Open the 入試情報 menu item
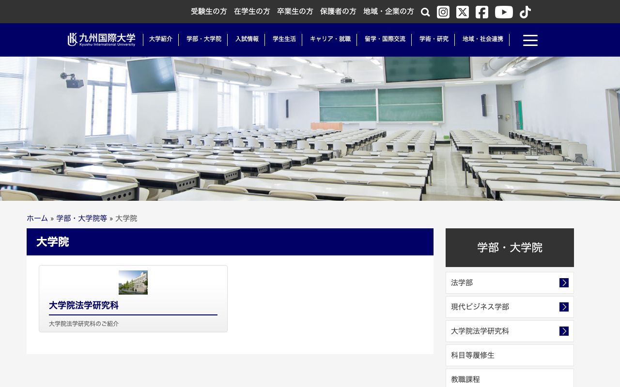620x387 pixels. (x=247, y=39)
